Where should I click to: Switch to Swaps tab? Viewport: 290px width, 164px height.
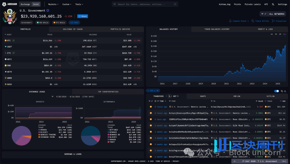pyautogui.click(x=203, y=96)
